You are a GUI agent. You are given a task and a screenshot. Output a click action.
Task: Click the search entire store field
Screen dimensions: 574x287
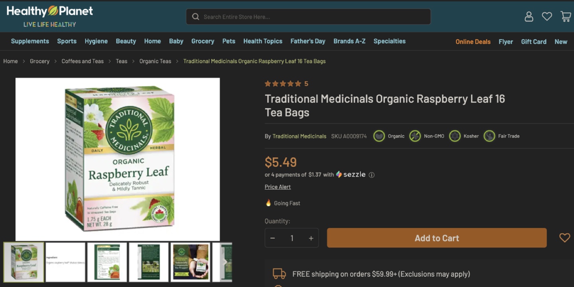[308, 17]
